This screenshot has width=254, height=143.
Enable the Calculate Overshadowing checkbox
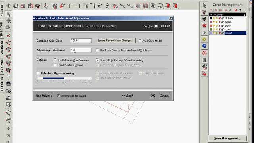(38, 73)
